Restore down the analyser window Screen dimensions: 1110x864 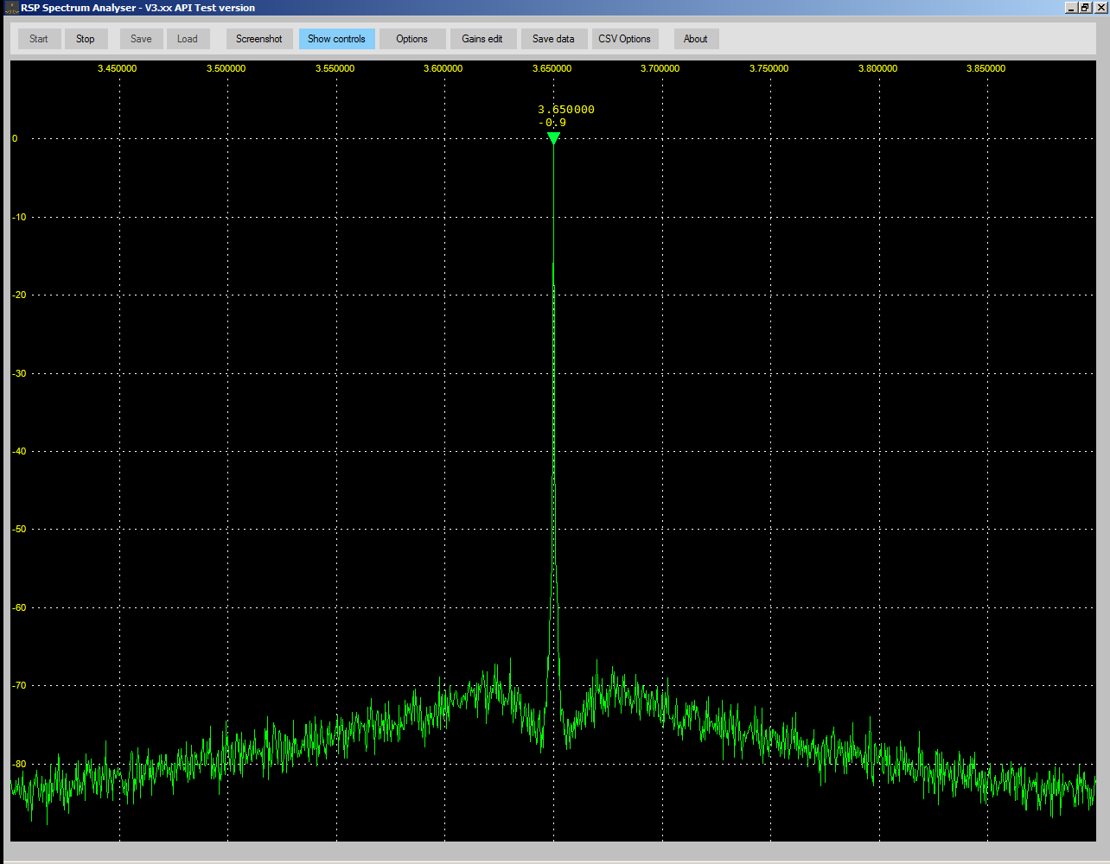[1085, 8]
